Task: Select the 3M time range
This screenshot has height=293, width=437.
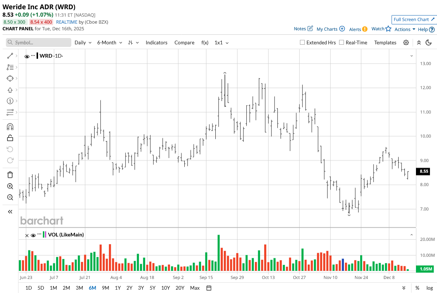Action: click(x=79, y=288)
